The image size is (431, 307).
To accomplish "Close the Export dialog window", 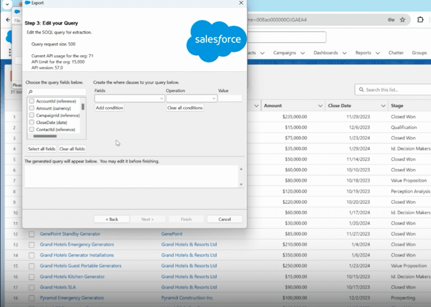I will coord(241,3).
